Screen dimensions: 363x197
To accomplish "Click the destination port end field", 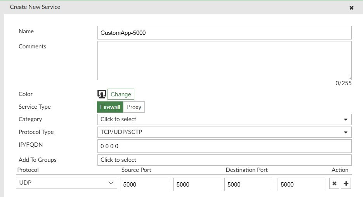I will click(301, 185).
